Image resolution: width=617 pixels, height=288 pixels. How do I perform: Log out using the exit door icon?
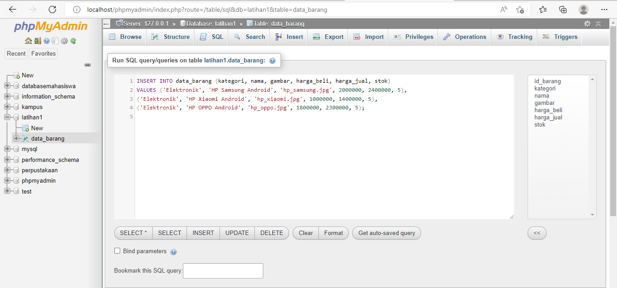37,41
